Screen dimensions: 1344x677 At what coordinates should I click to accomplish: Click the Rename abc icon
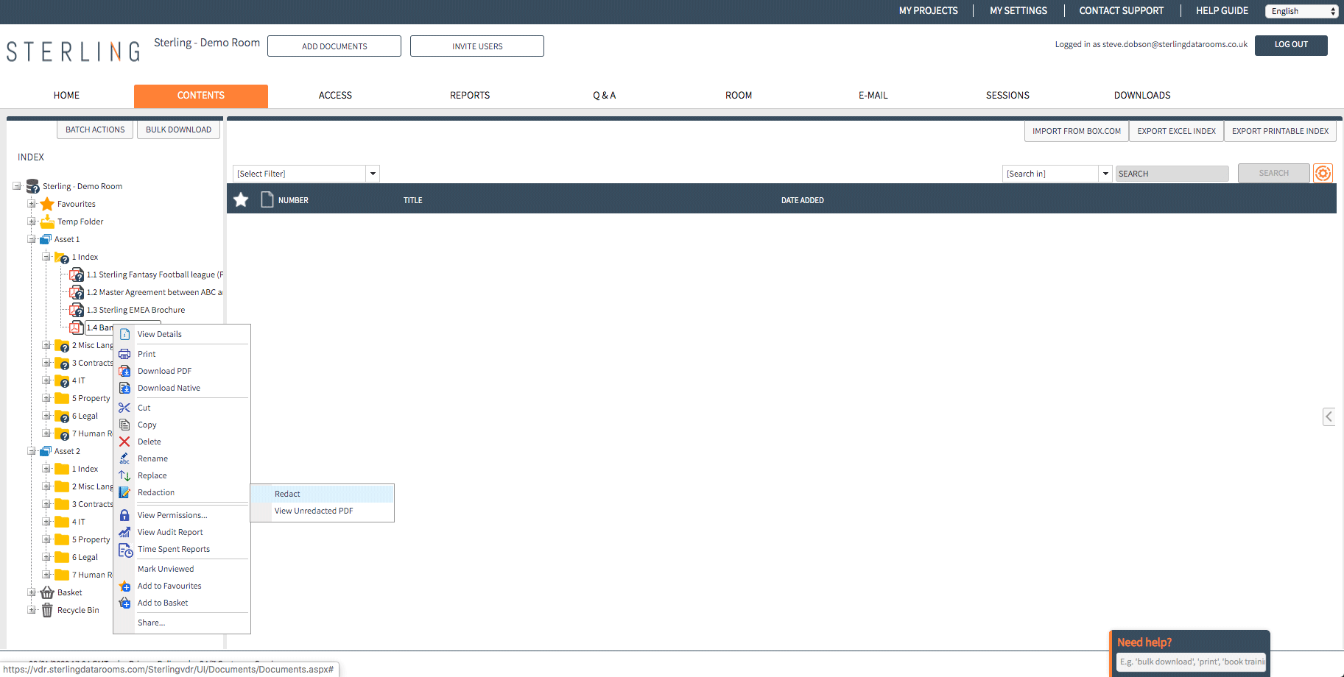click(124, 458)
